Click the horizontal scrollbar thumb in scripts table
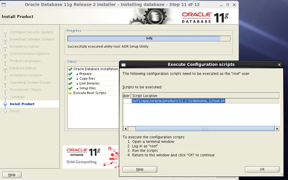Image resolution: width=288 pixels, height=180 pixels. (x=205, y=129)
